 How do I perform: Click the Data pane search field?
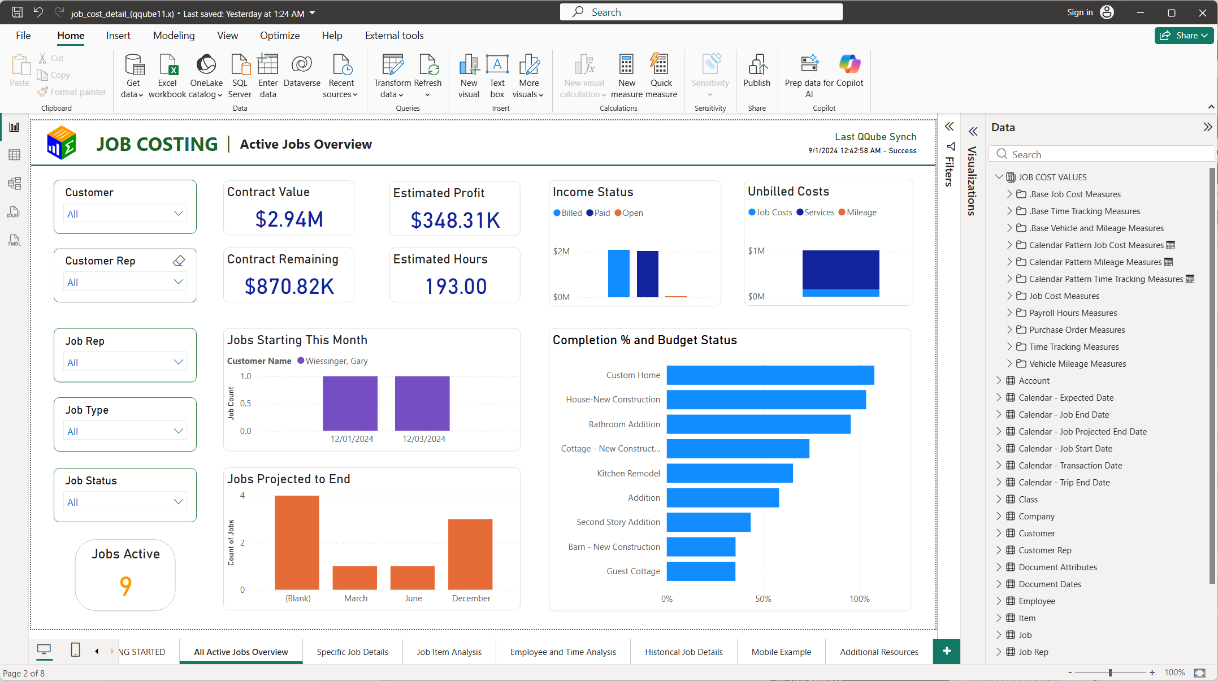point(1101,154)
